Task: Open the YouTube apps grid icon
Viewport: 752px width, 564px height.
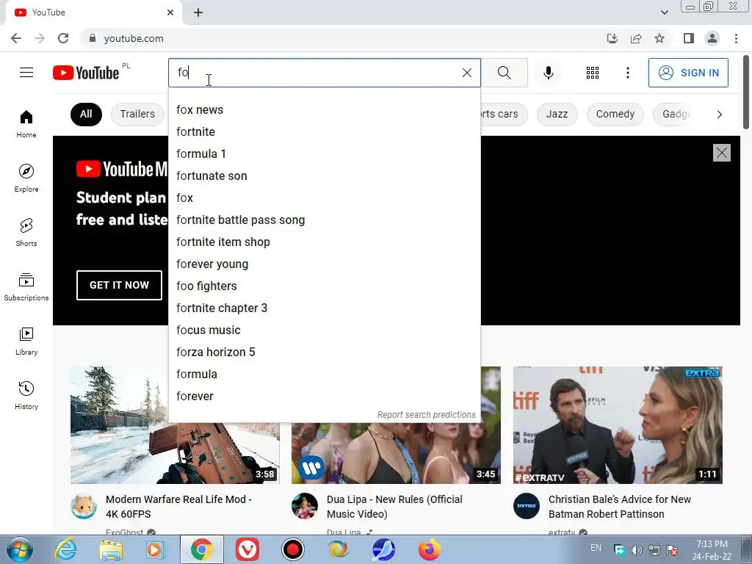Action: click(x=593, y=73)
